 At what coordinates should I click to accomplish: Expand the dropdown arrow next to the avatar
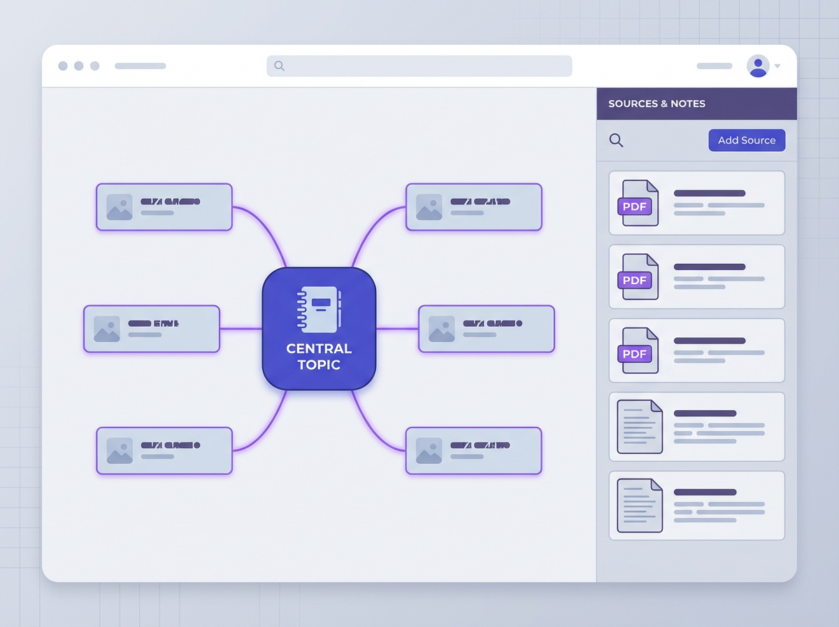(x=776, y=66)
